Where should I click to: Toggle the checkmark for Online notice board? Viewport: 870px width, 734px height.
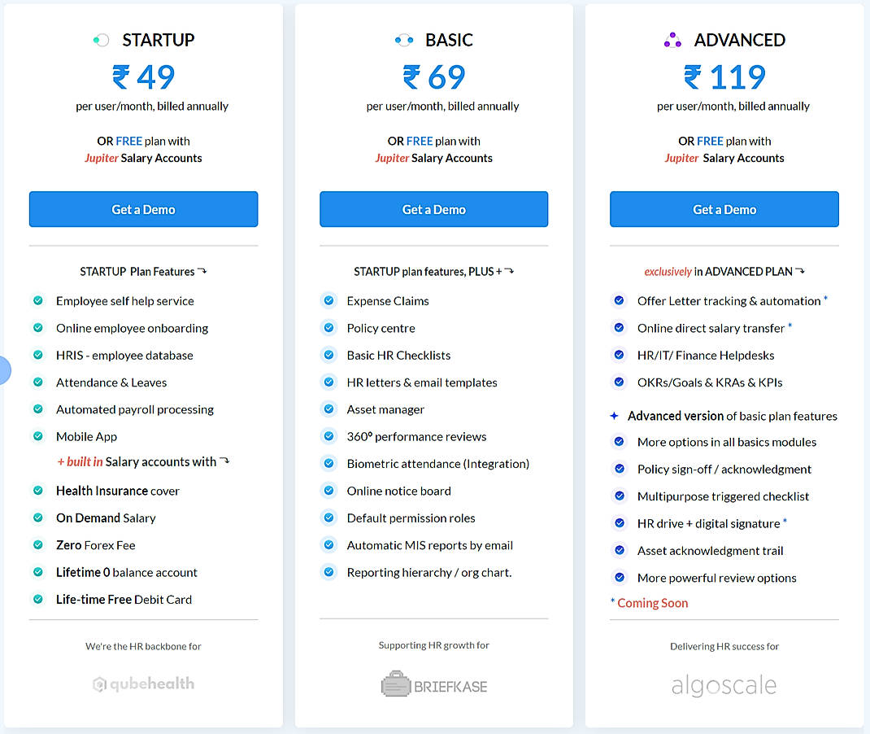328,491
